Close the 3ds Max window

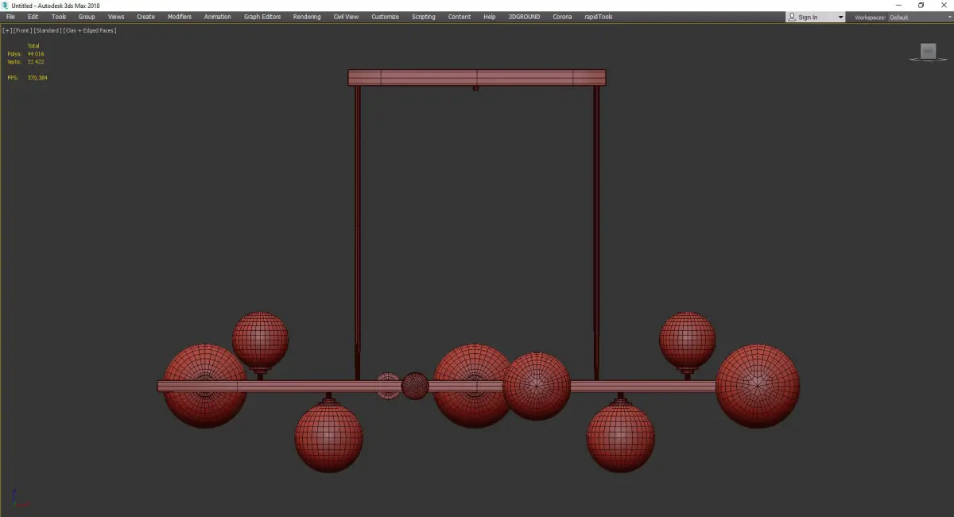943,6
